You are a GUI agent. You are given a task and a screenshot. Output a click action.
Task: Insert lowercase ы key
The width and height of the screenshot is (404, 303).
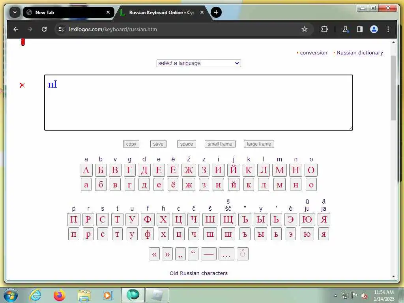[261, 234]
